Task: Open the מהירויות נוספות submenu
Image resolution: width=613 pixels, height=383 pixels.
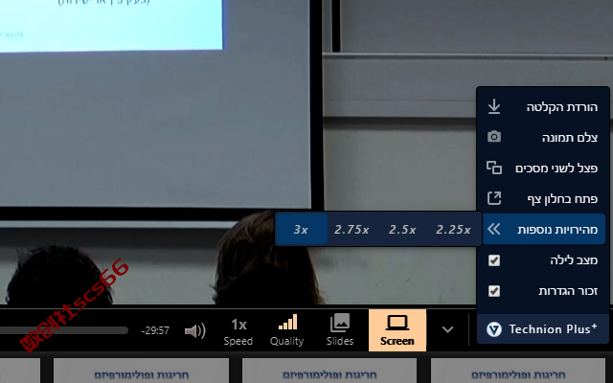Action: 544,229
